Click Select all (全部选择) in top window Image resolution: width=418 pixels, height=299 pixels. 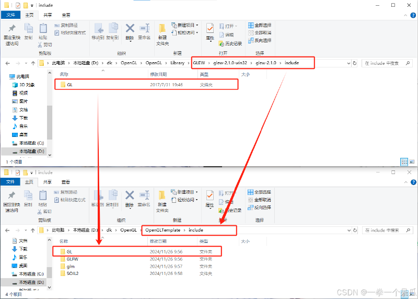(x=260, y=25)
